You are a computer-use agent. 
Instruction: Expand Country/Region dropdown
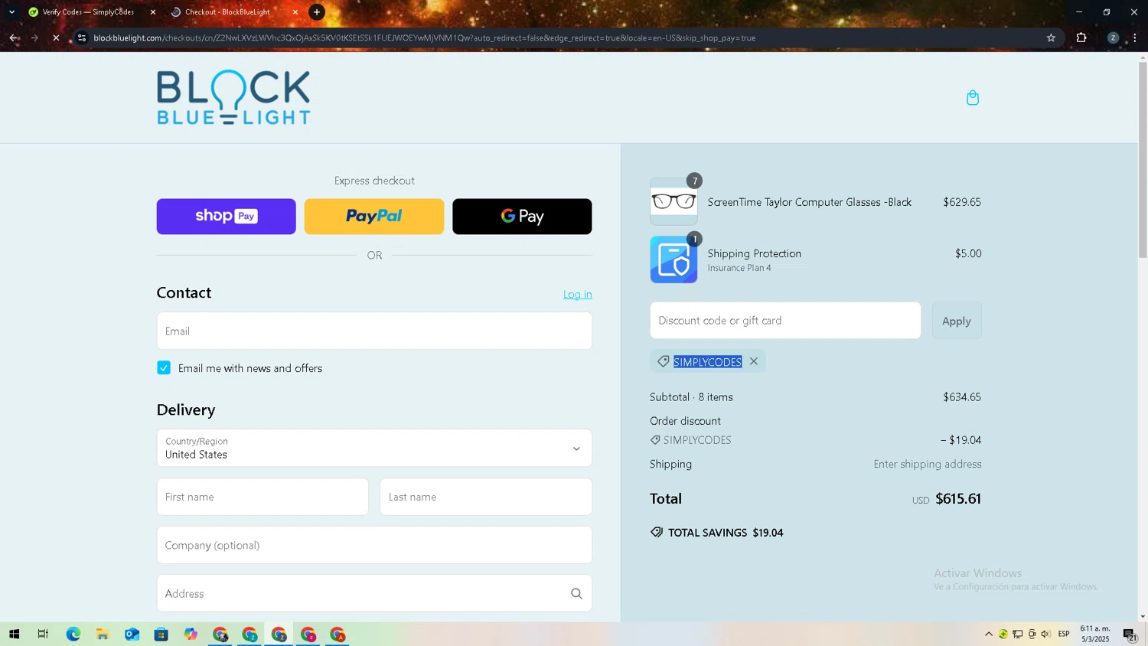coord(374,448)
